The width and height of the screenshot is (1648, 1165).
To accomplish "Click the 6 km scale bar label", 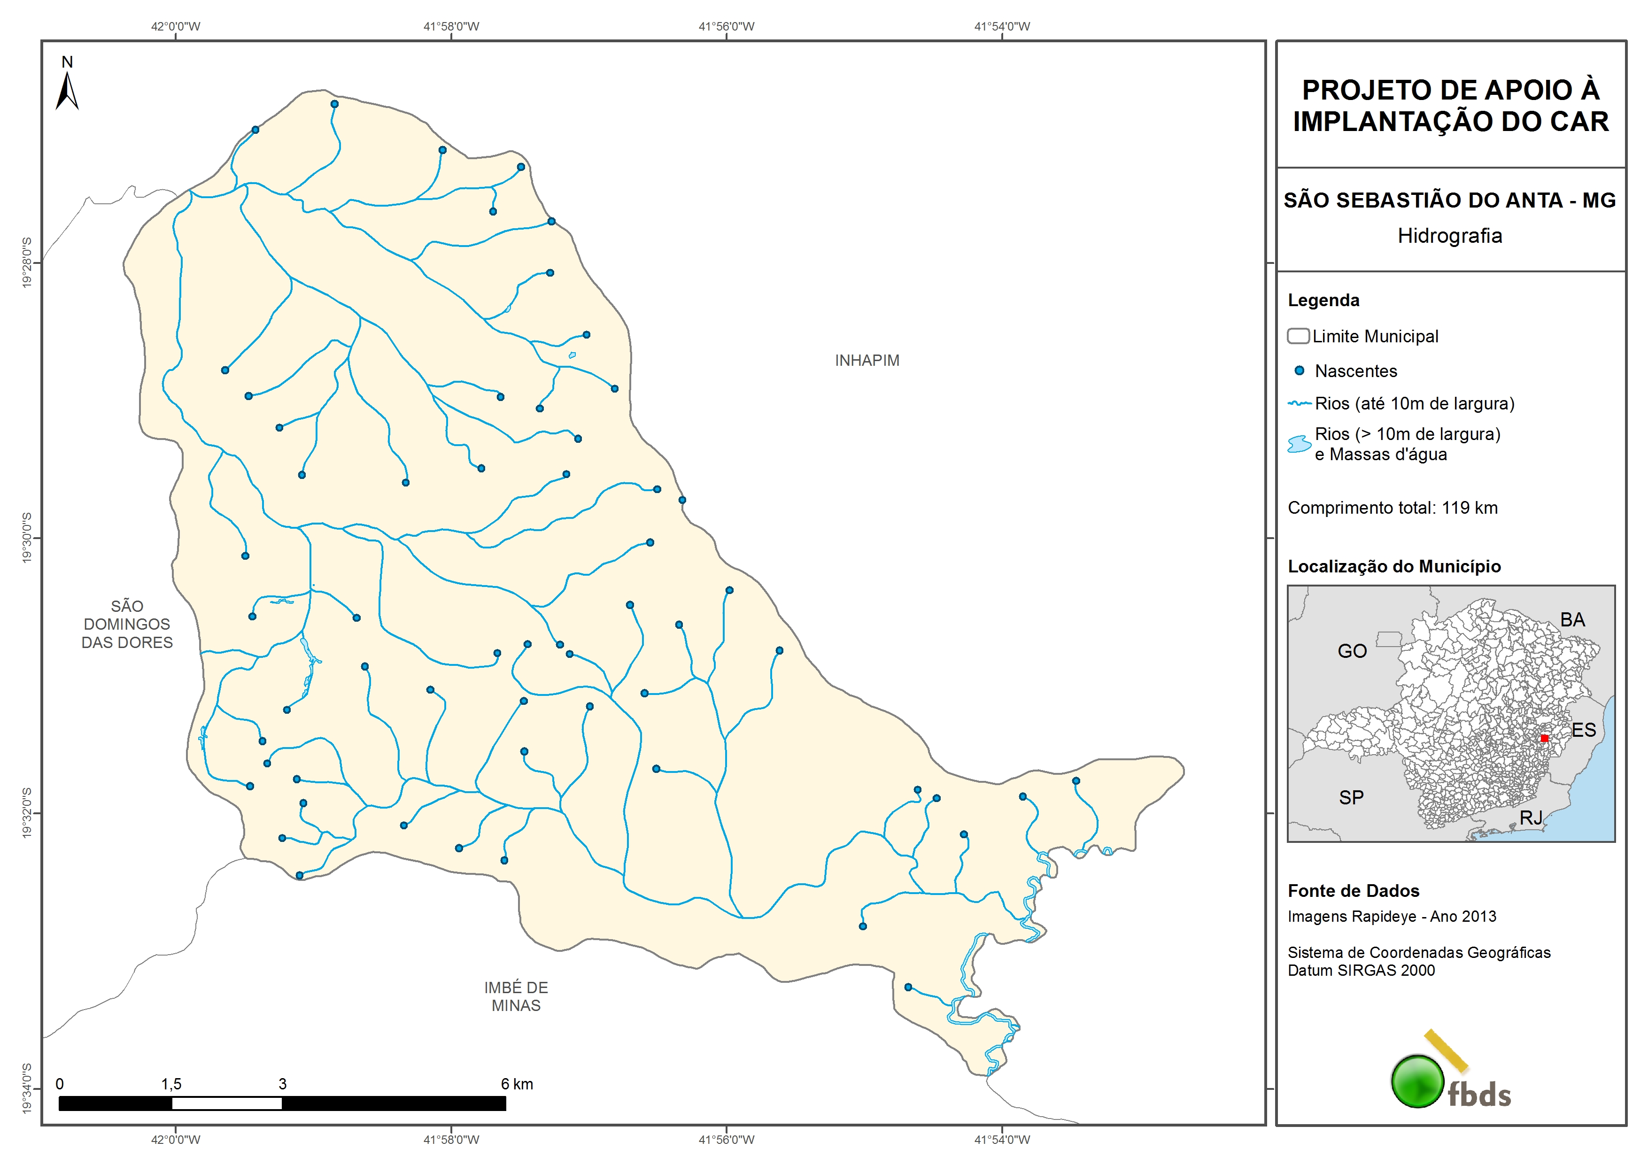I will click(517, 1084).
